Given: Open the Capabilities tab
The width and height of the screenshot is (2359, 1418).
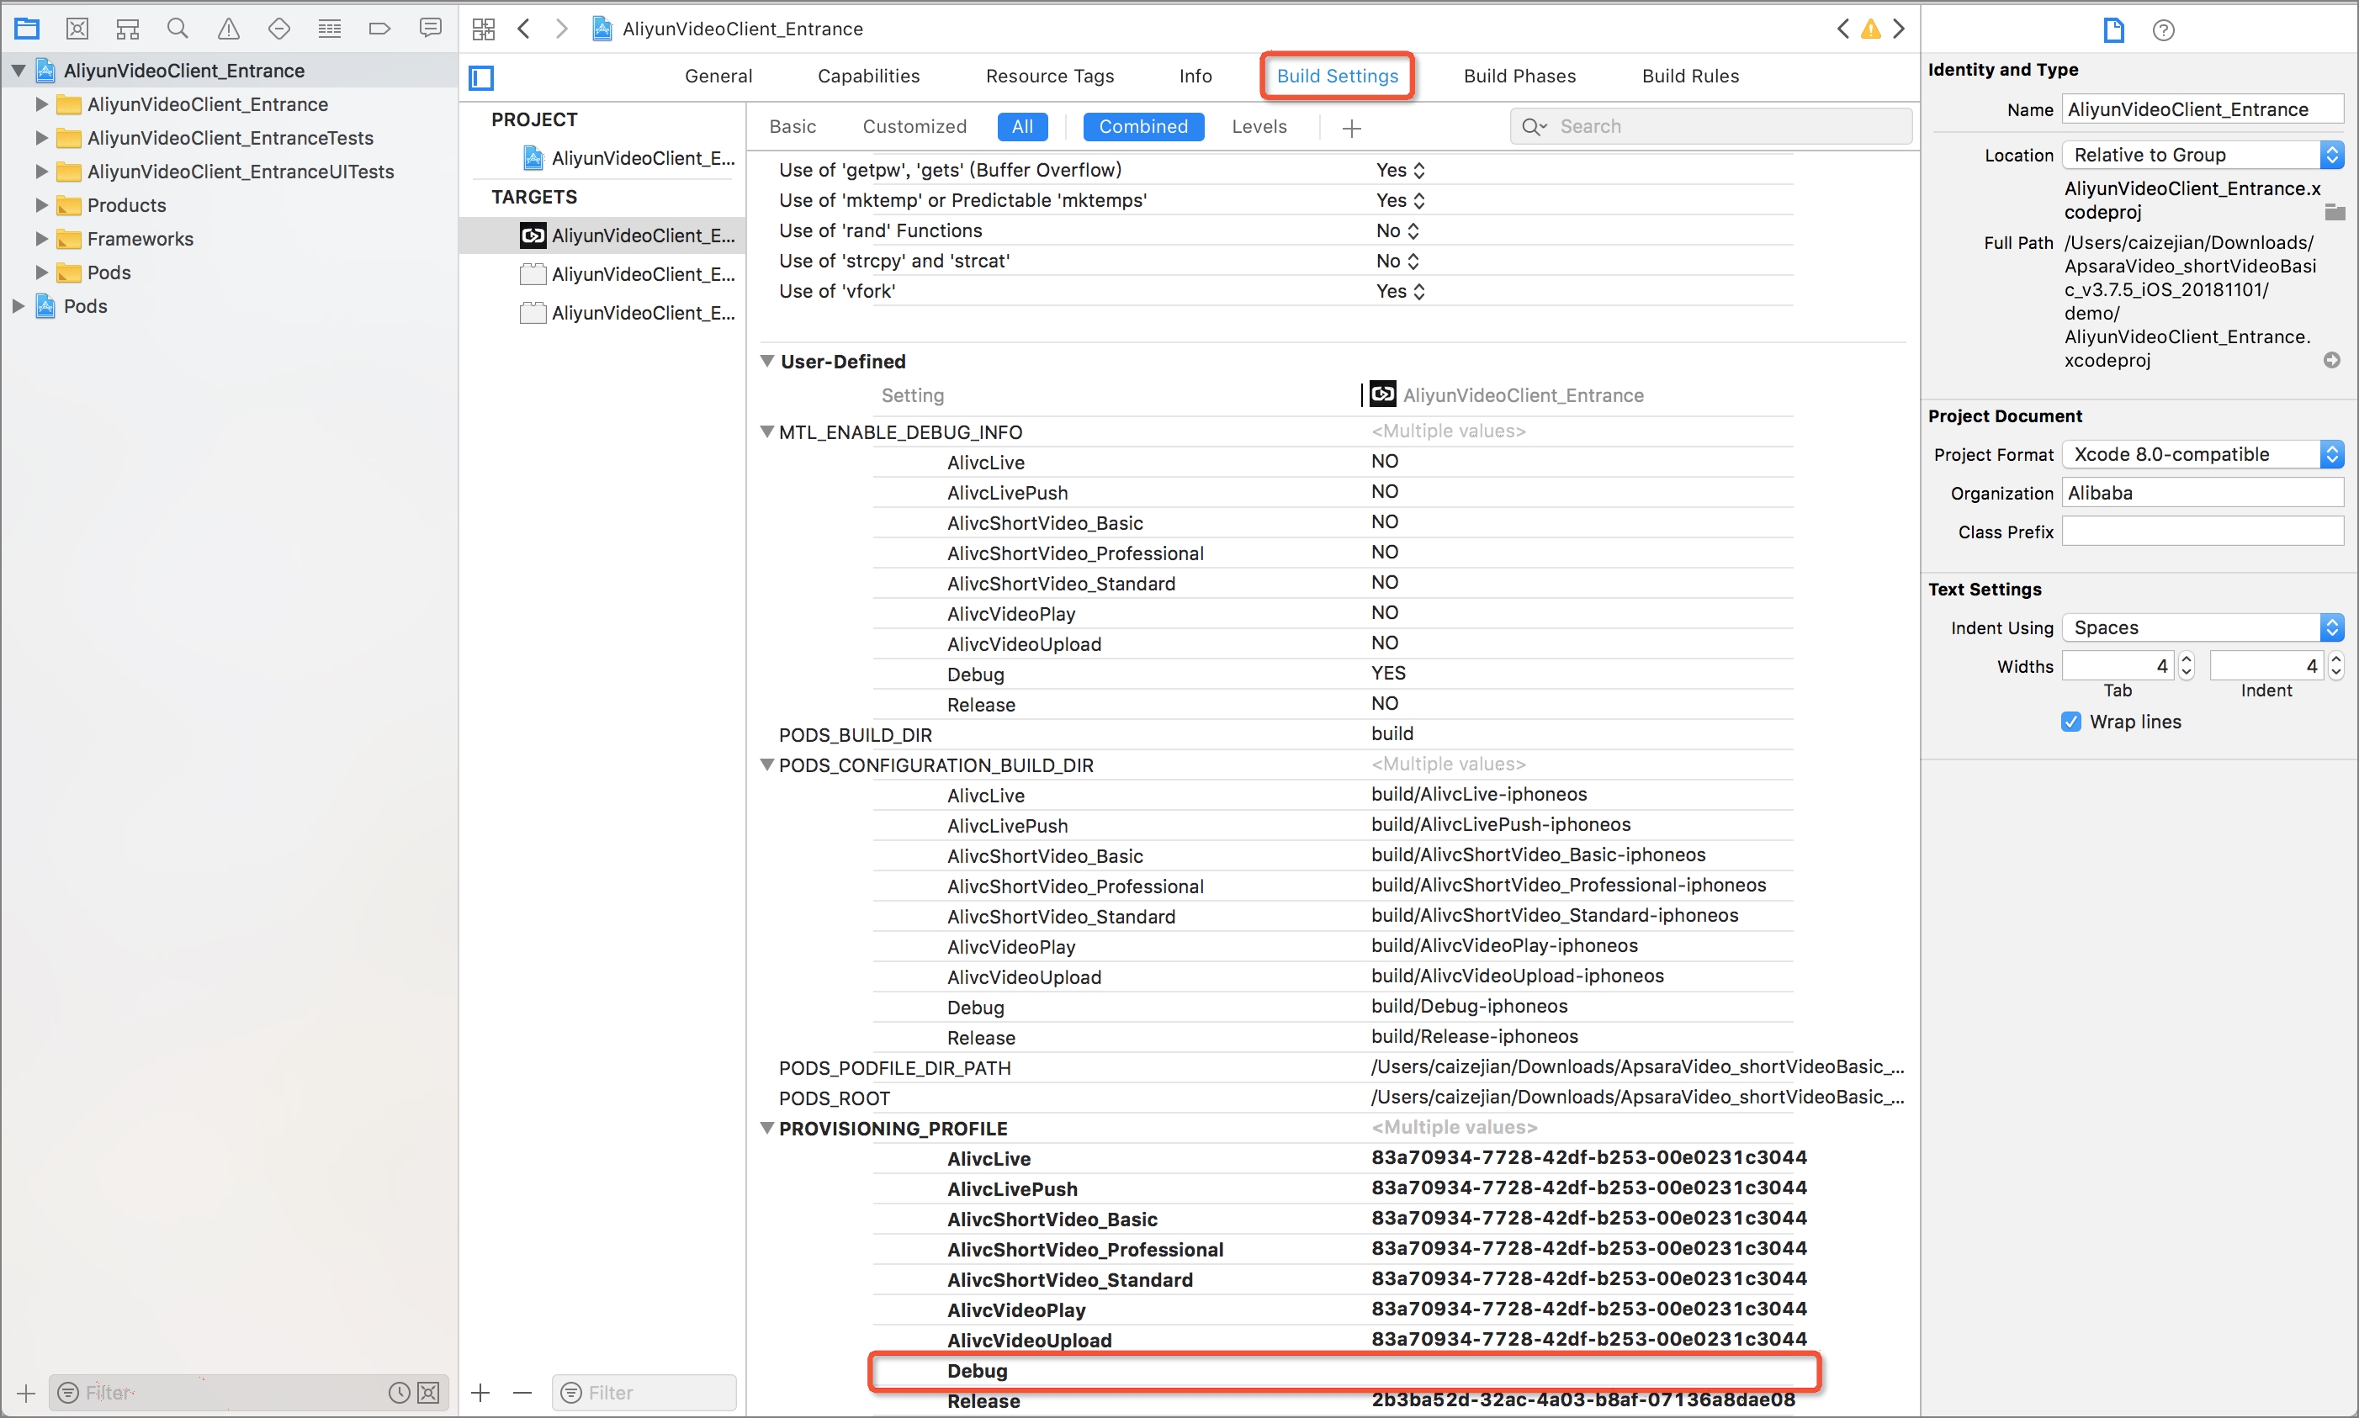Looking at the screenshot, I should [x=868, y=76].
